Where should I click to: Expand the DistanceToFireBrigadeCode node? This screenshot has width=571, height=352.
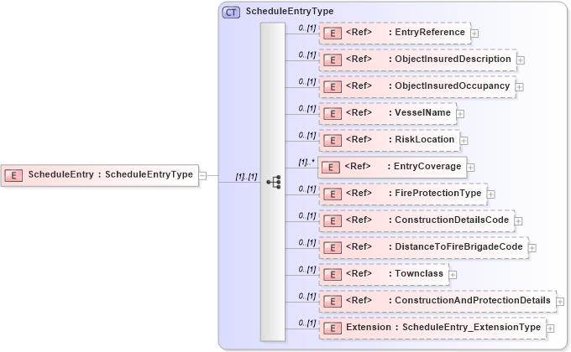point(532,248)
